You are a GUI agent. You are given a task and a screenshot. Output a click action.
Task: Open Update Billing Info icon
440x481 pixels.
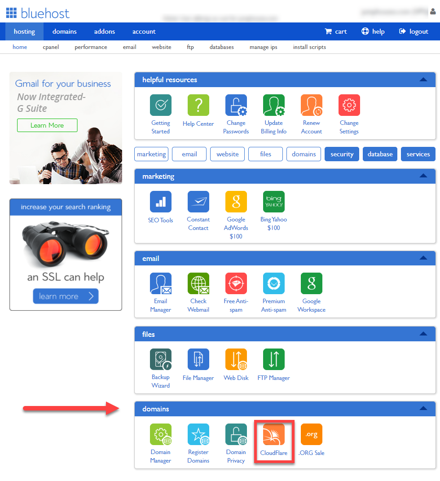(274, 105)
